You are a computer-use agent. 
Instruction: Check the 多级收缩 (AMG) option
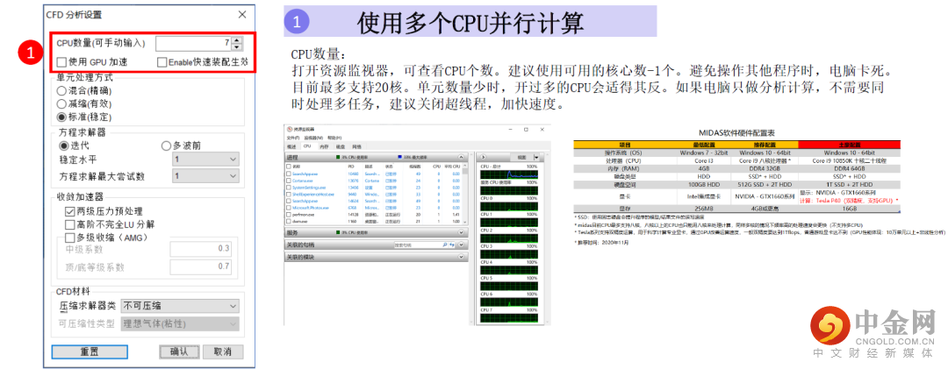70,238
